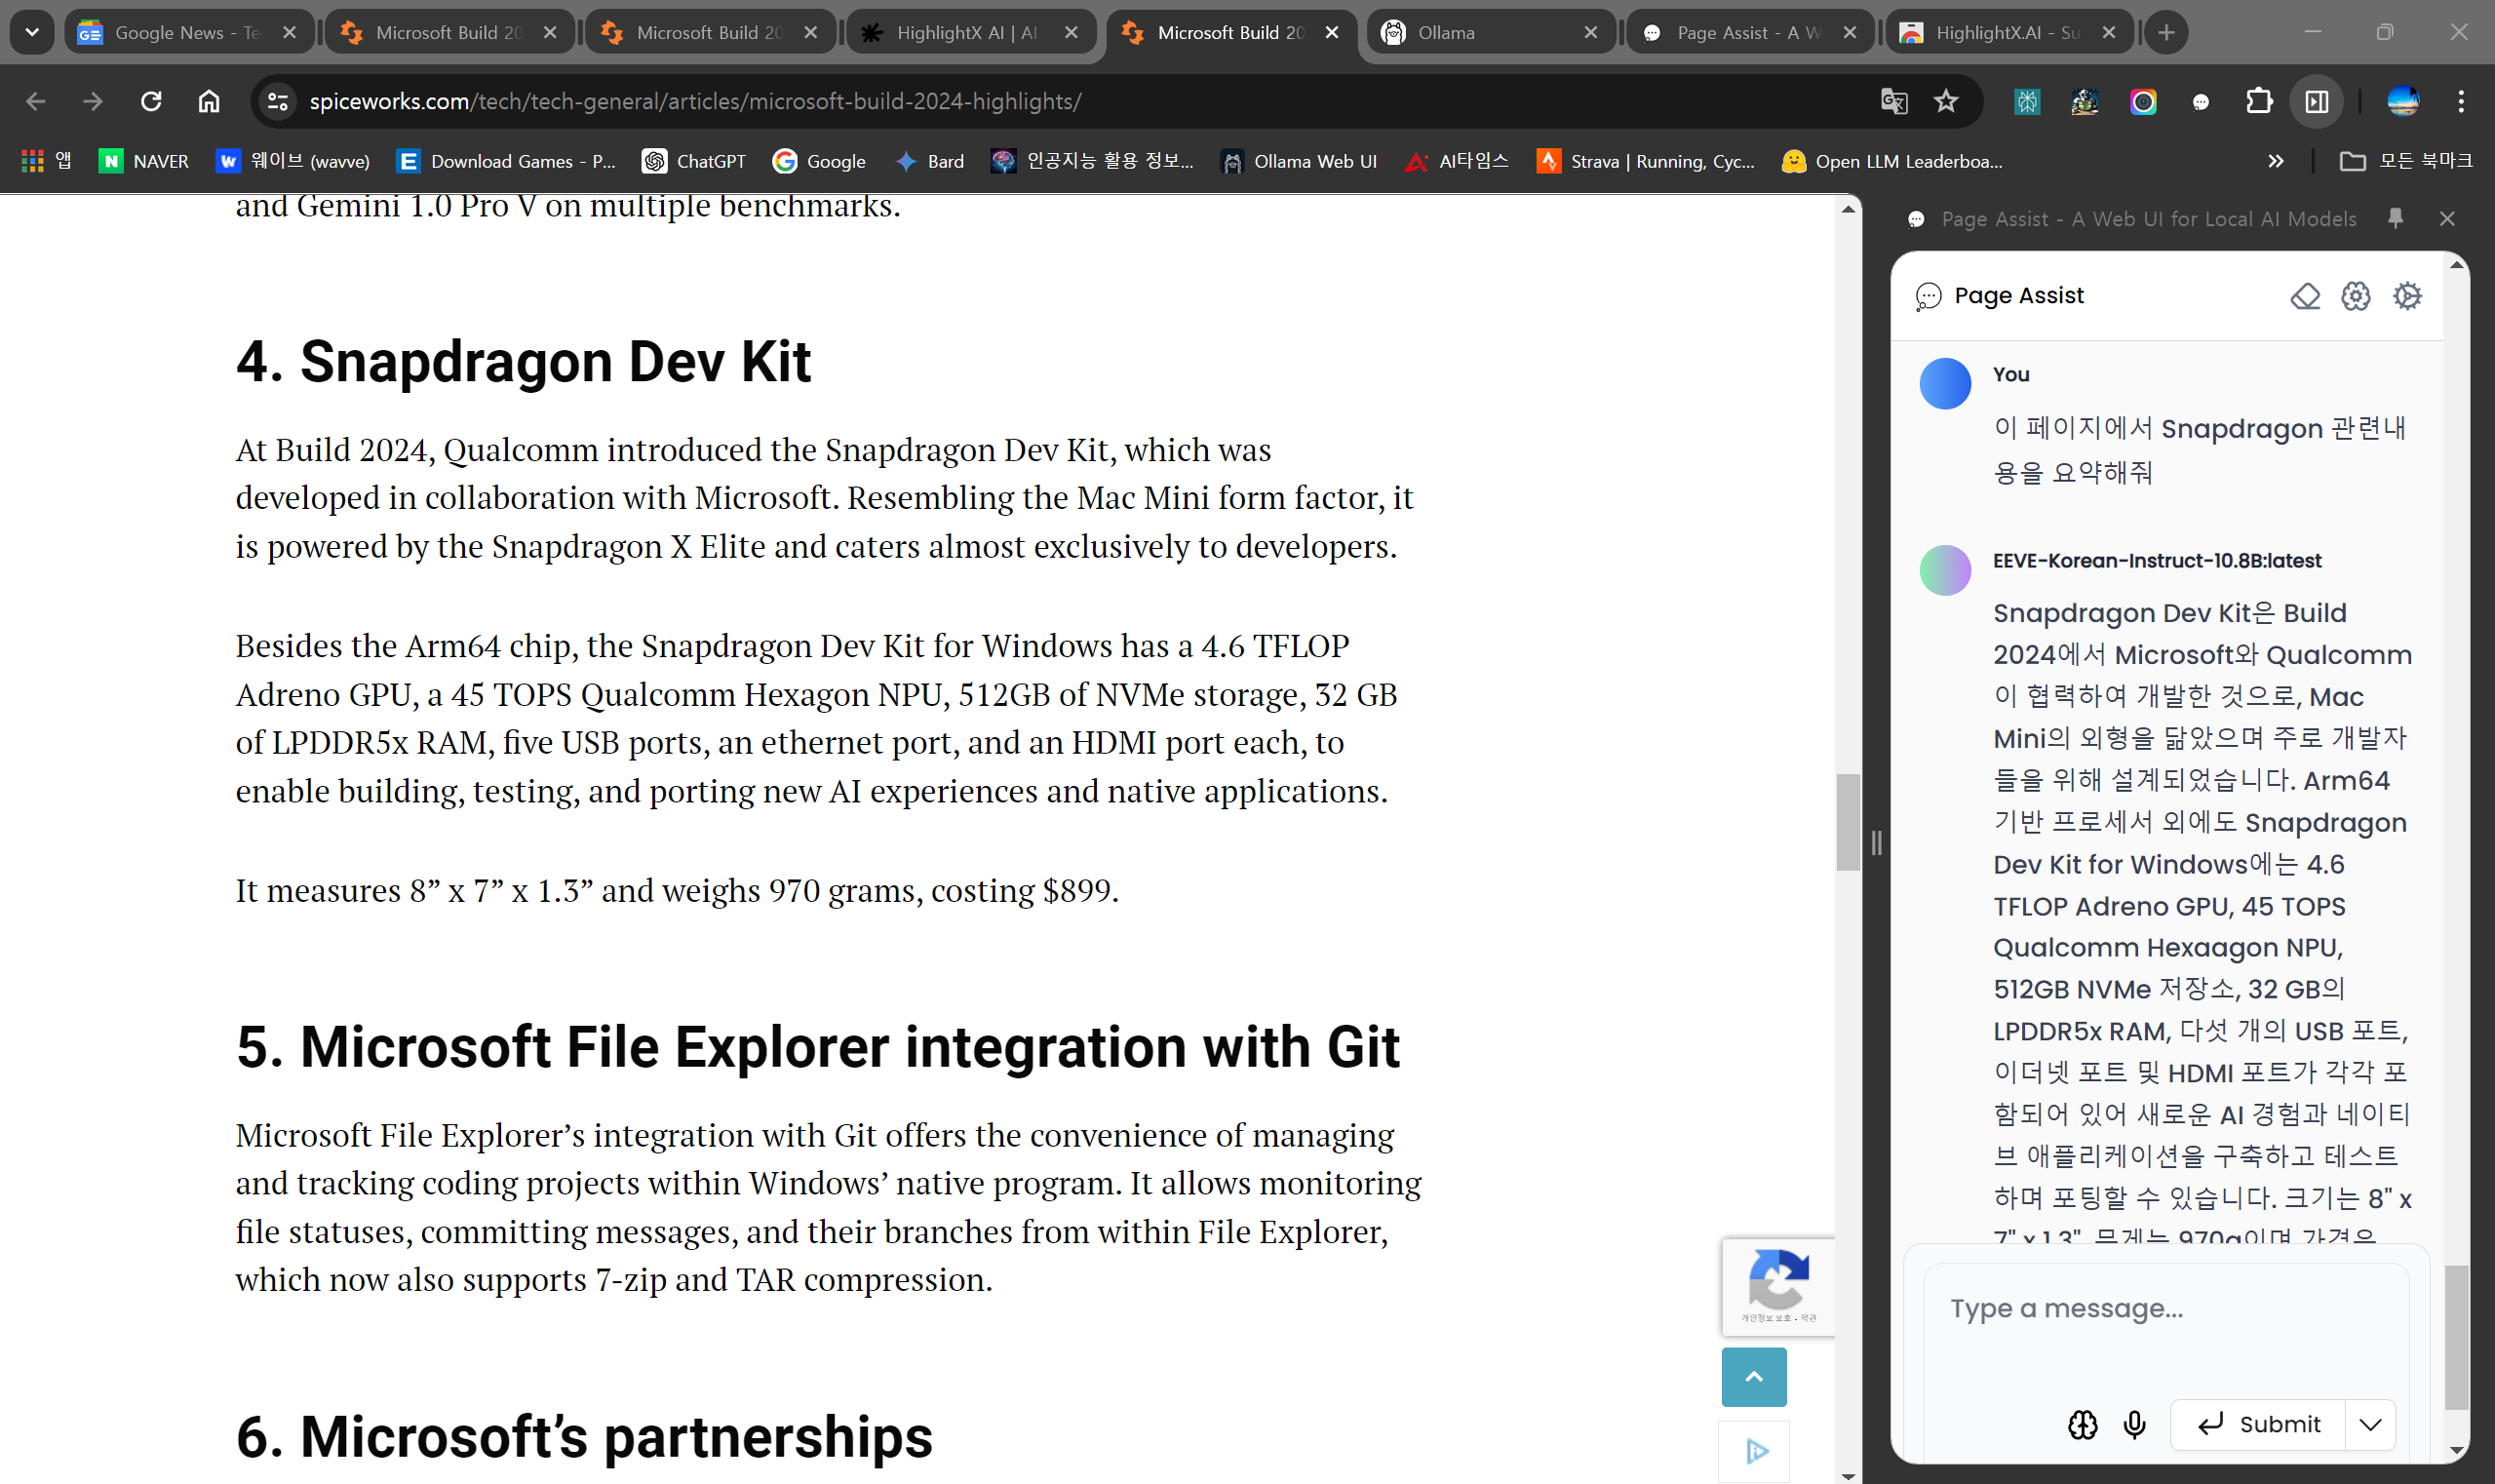The image size is (2495, 1484).
Task: Open the colorful ring extension icon
Action: pyautogui.click(x=2143, y=101)
